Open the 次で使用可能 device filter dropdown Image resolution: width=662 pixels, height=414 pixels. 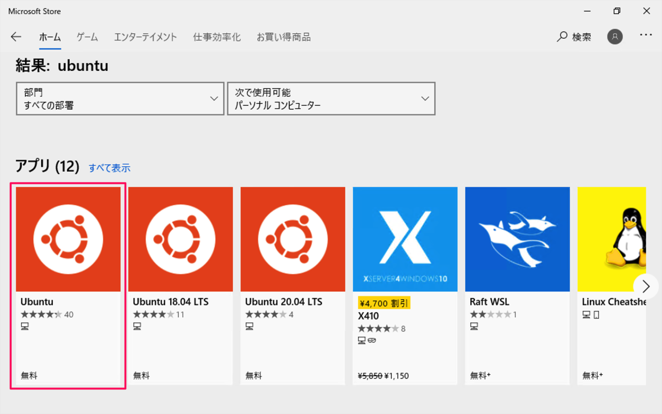click(331, 98)
